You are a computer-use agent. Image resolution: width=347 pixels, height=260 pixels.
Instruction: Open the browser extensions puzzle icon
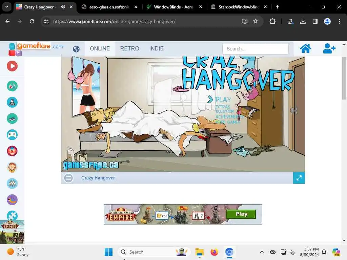[x=273, y=21]
